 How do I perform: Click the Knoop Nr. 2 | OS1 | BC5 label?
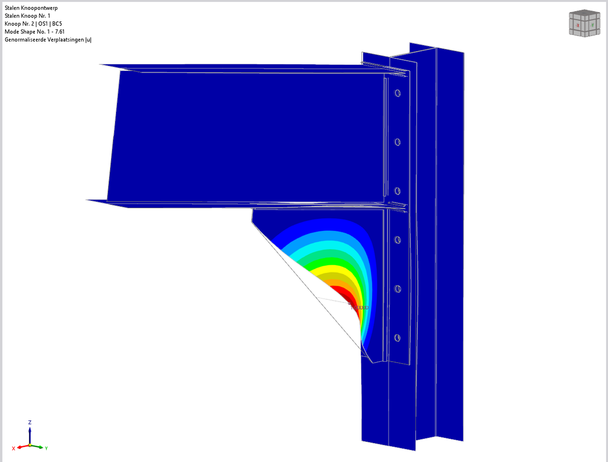coord(33,23)
